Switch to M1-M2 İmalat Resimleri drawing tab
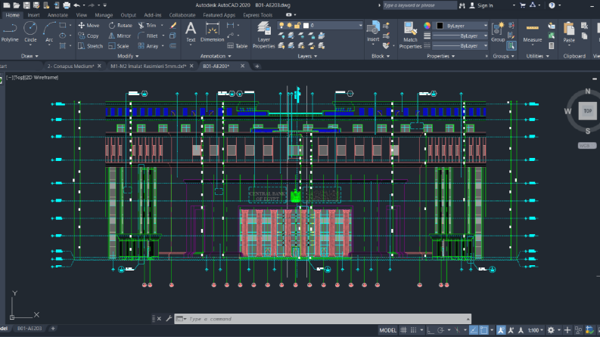Image resolution: width=600 pixels, height=337 pixels. [148, 66]
